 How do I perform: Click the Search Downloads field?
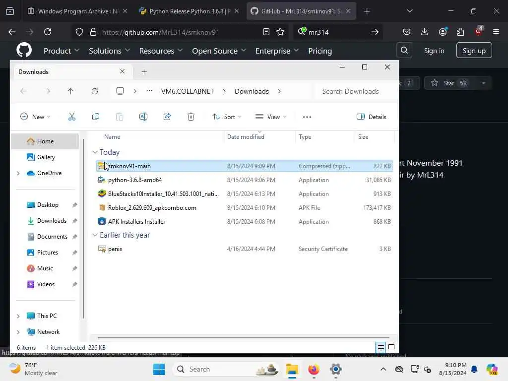355,91
